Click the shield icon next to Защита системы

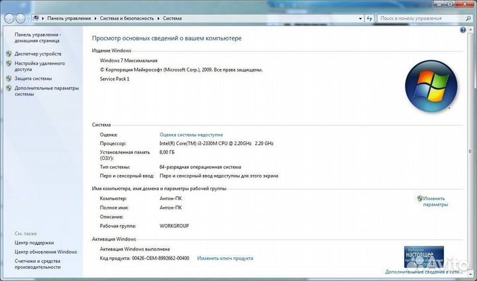[9, 79]
